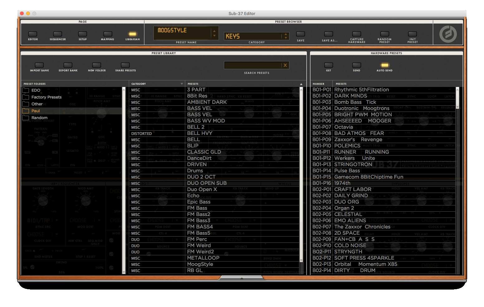Screen dimensions: 484x307
Task: Open the Category column filter dropdown
Action: point(182,84)
